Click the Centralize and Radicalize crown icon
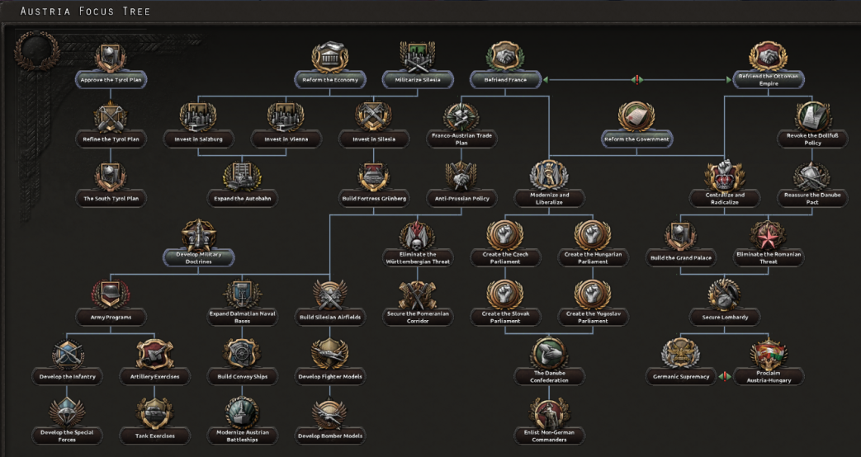 click(725, 176)
